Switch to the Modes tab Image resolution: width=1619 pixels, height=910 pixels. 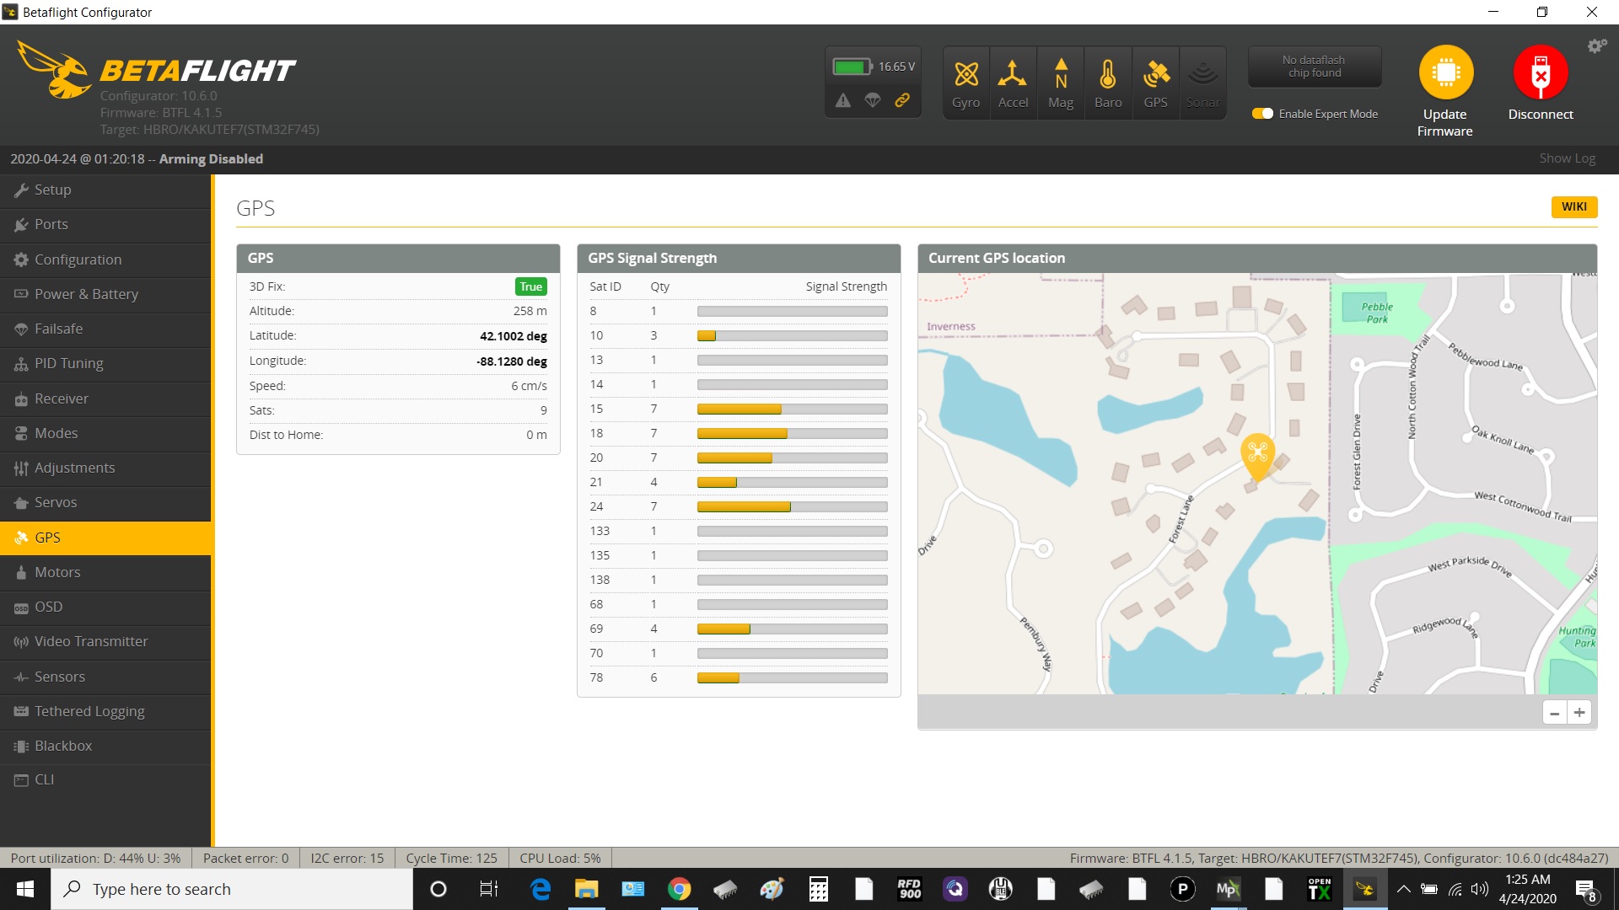tap(105, 433)
